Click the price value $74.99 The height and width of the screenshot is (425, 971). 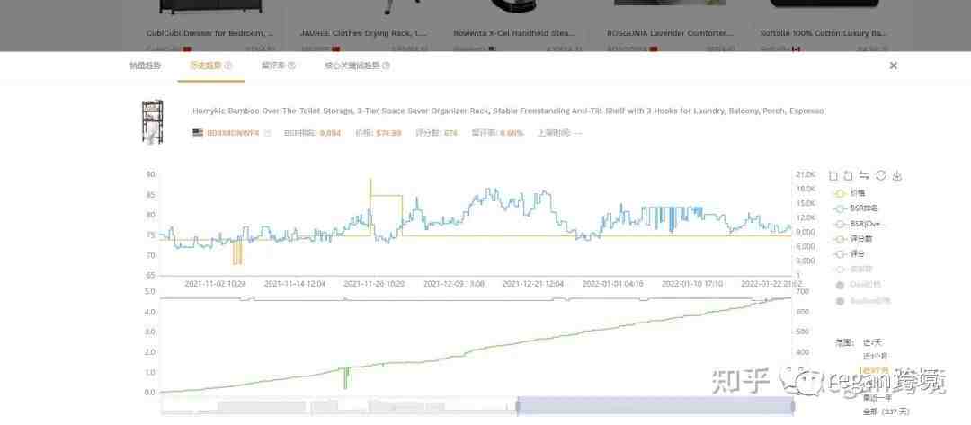tap(388, 133)
